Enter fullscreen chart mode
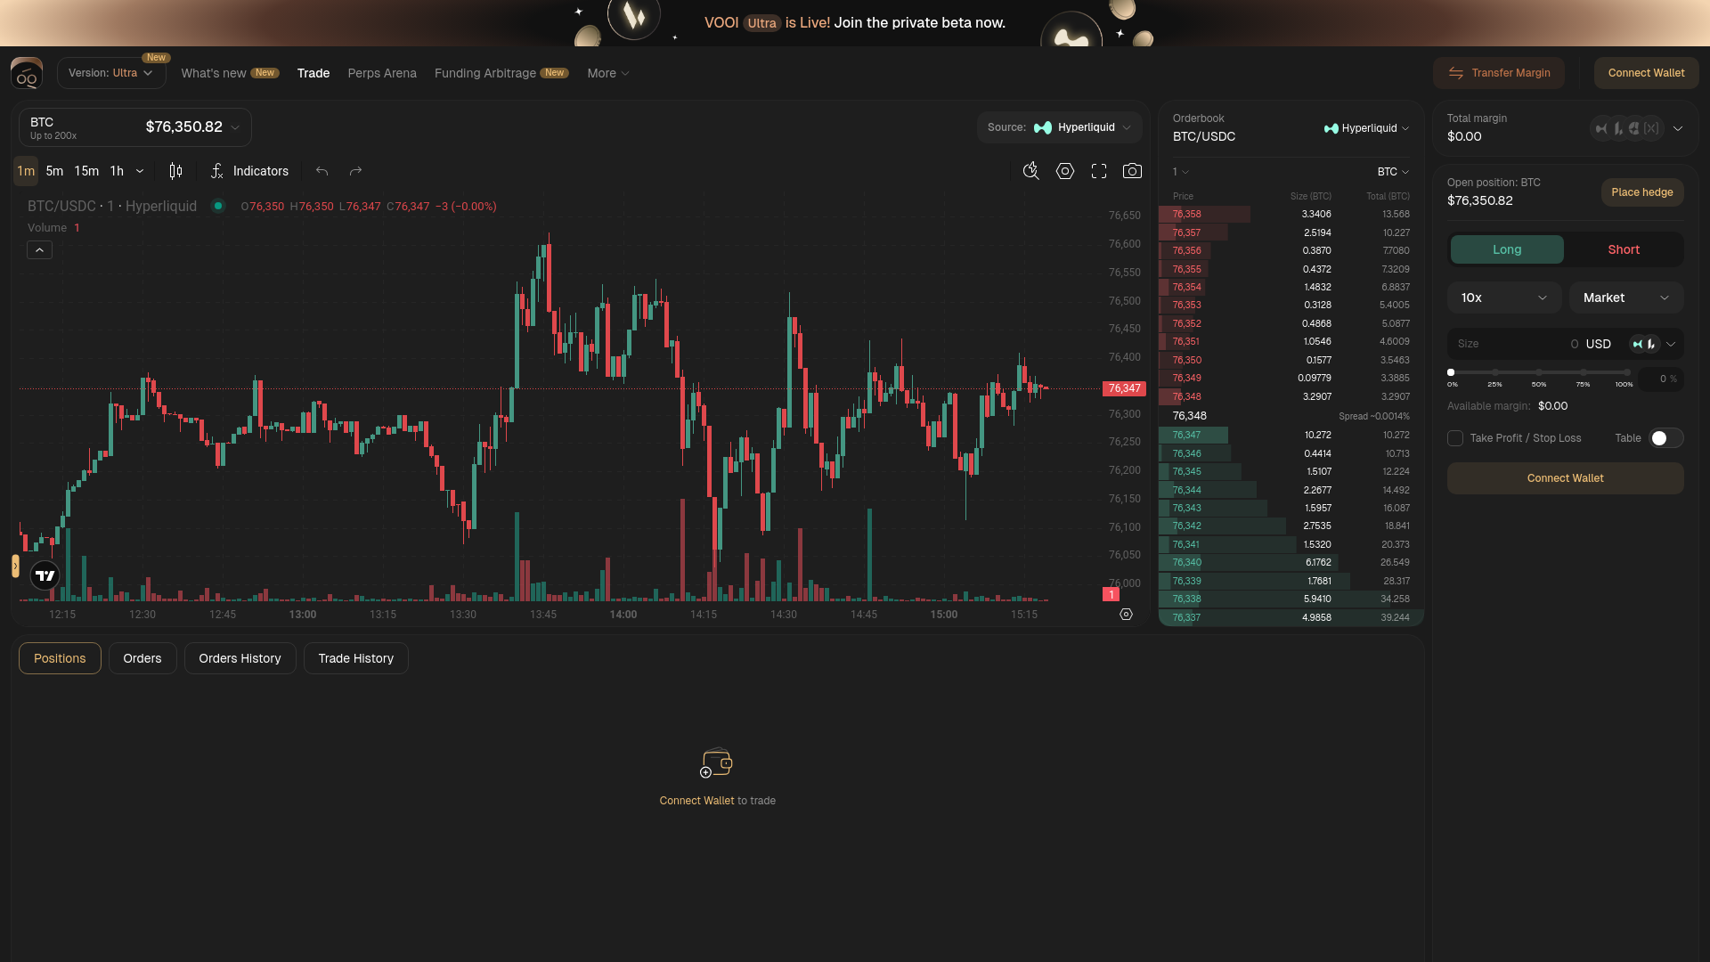 point(1099,171)
